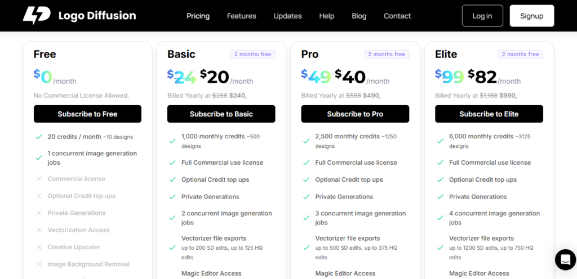
Task: Go to the Features page
Action: (241, 16)
